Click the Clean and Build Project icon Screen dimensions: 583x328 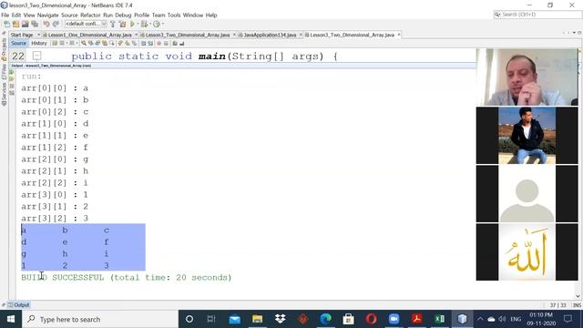pos(122,24)
